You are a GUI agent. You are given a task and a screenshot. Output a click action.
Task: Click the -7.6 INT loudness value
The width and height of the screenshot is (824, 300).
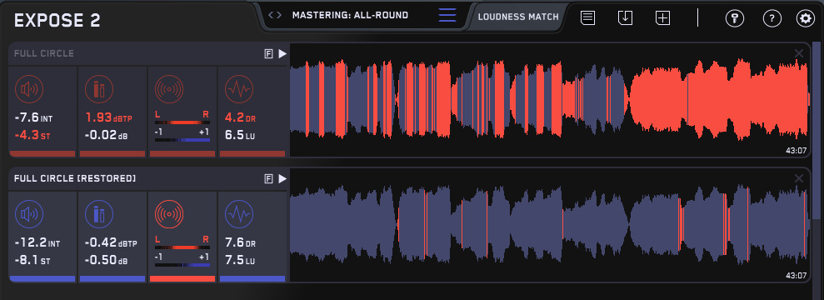coord(33,117)
